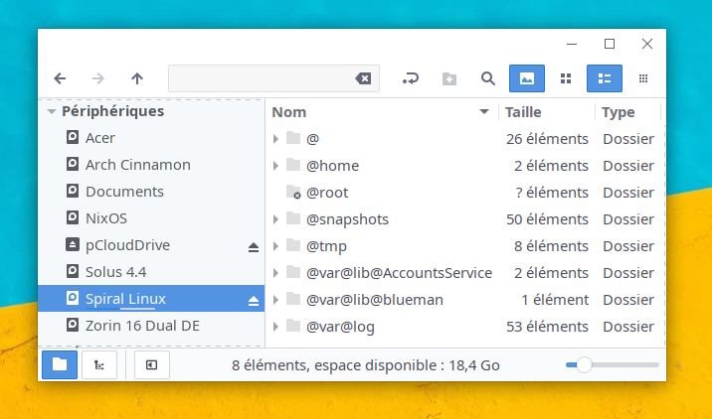Show tree view in sidebar

tap(99, 364)
